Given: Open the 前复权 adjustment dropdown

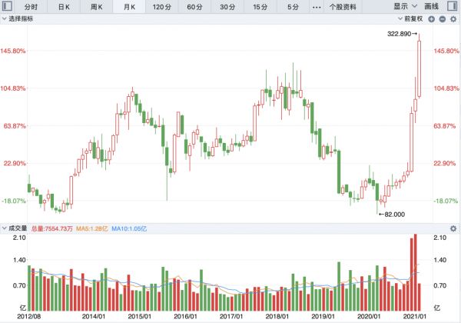Looking at the screenshot, I should pyautogui.click(x=407, y=18).
